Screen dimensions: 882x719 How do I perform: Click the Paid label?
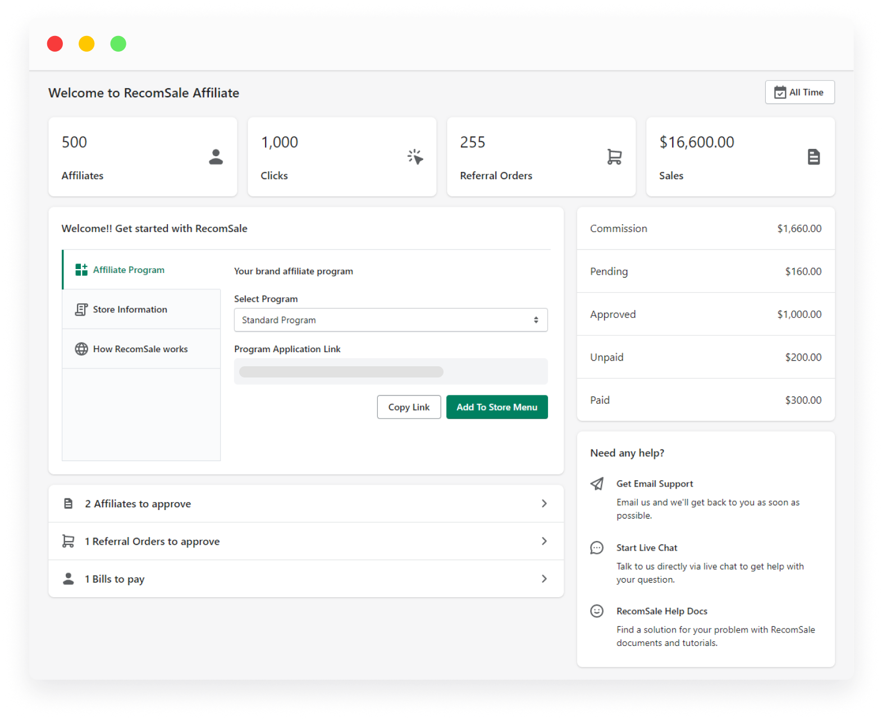[x=600, y=400]
